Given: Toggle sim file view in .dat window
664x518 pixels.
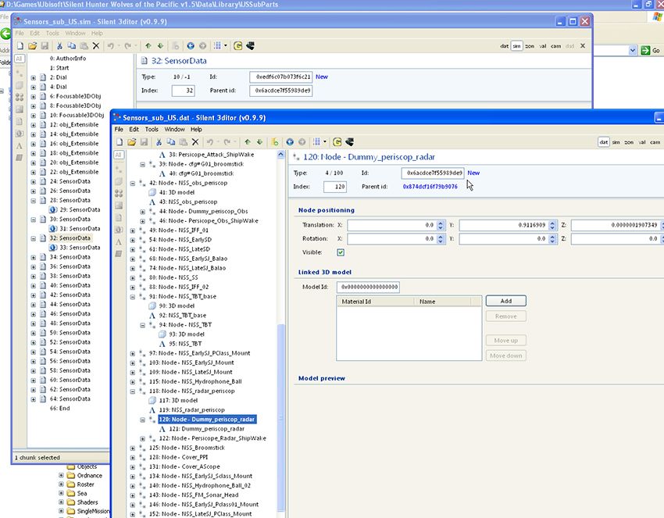Looking at the screenshot, I should pos(616,142).
